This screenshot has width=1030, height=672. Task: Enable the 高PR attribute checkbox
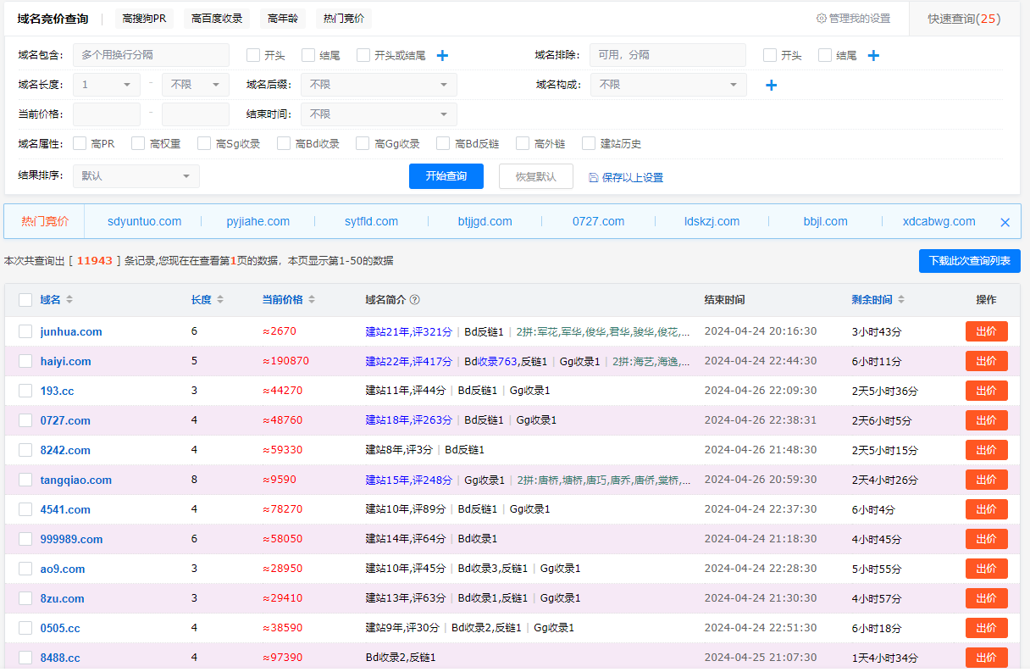coord(80,143)
